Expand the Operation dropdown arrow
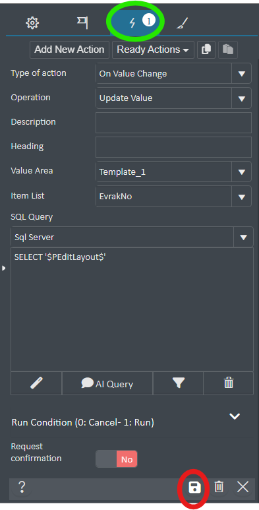Image resolution: width=259 pixels, height=510 pixels. click(241, 98)
